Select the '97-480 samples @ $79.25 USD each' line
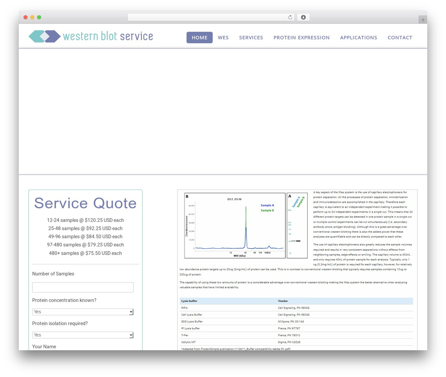 pyautogui.click(x=85, y=245)
